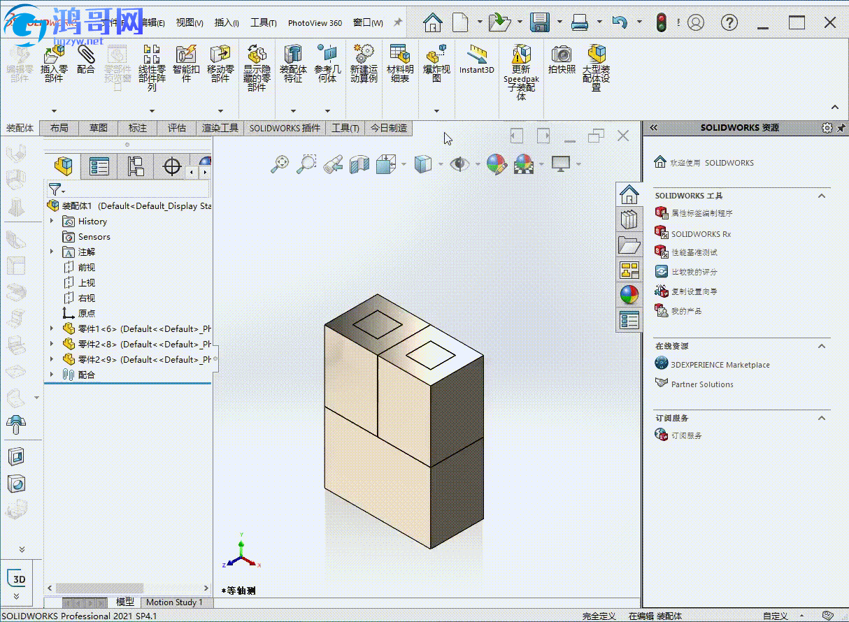Rebuild the model using the traffic light icon
The width and height of the screenshot is (849, 622).
pos(661,22)
